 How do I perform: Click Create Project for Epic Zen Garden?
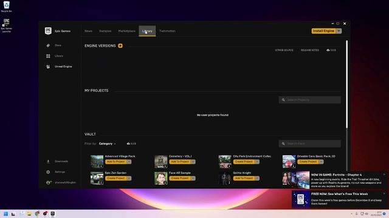116,178
